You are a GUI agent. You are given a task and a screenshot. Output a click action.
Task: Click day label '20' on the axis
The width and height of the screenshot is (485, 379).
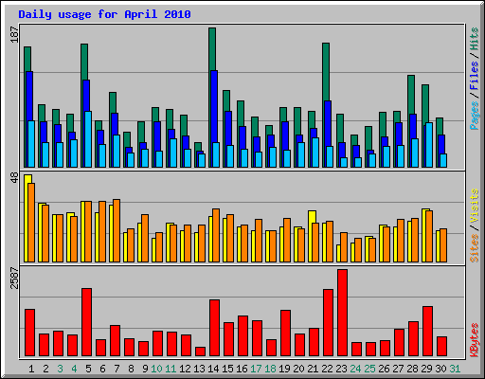pos(298,369)
